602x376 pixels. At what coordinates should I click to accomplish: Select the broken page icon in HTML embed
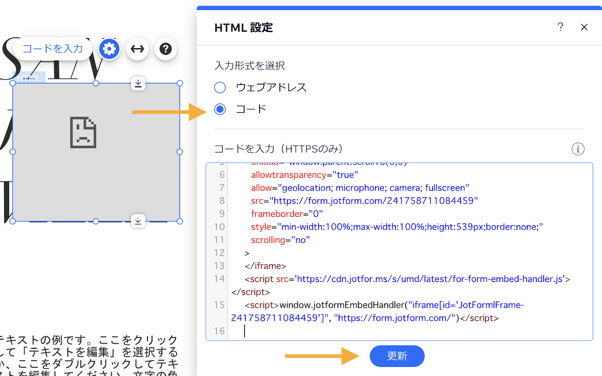click(x=83, y=132)
